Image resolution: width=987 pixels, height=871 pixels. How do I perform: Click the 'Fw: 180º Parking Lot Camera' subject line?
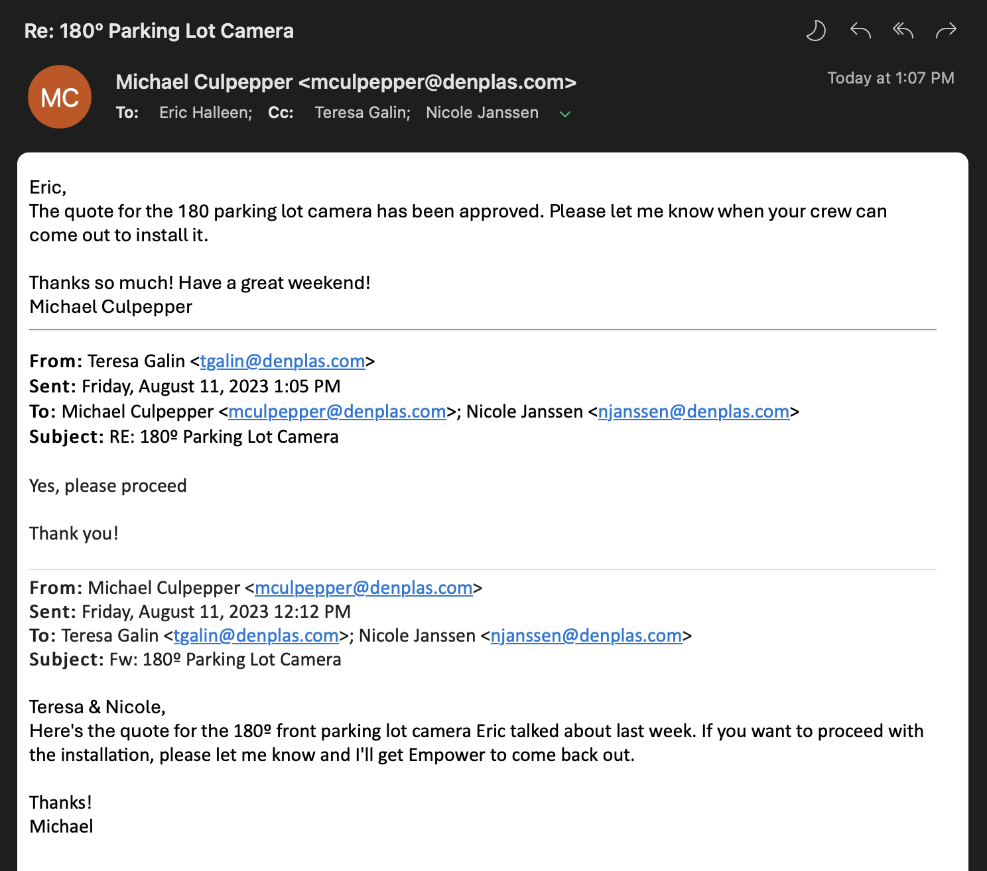226,660
